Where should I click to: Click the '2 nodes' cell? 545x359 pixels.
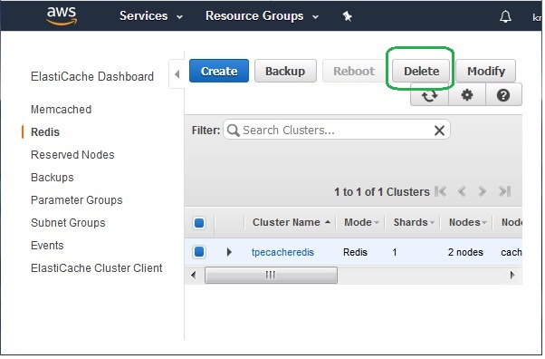pos(465,252)
